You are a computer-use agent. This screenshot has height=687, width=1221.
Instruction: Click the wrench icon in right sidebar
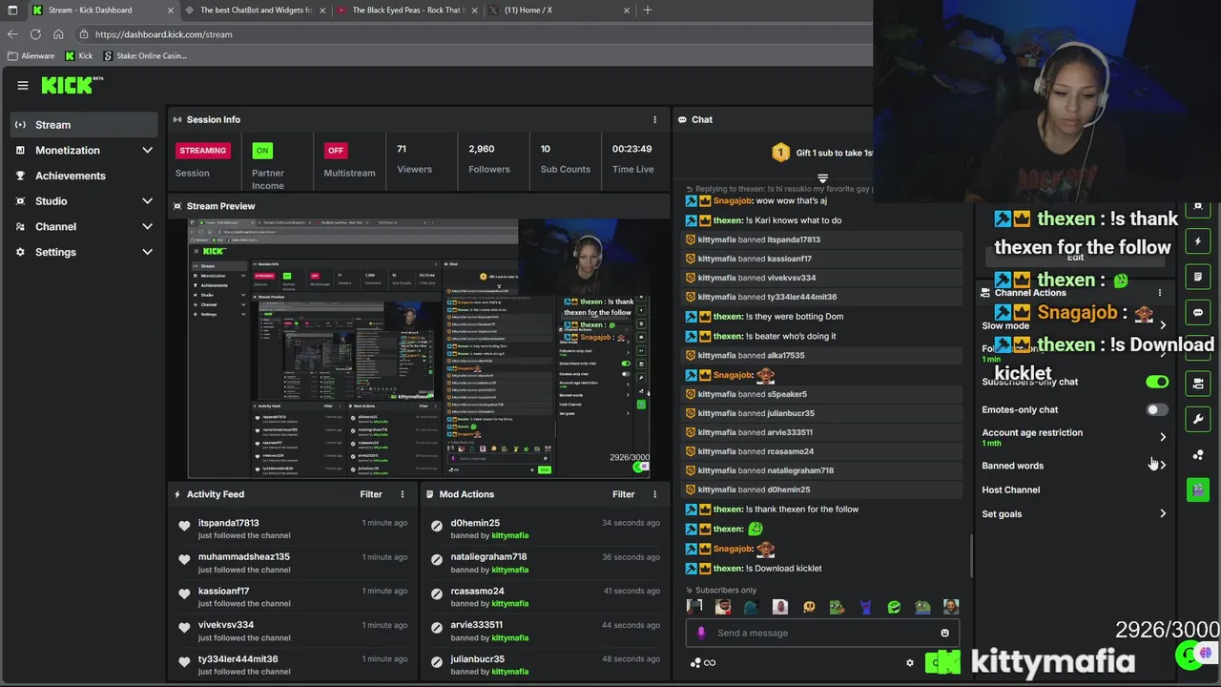(1198, 419)
